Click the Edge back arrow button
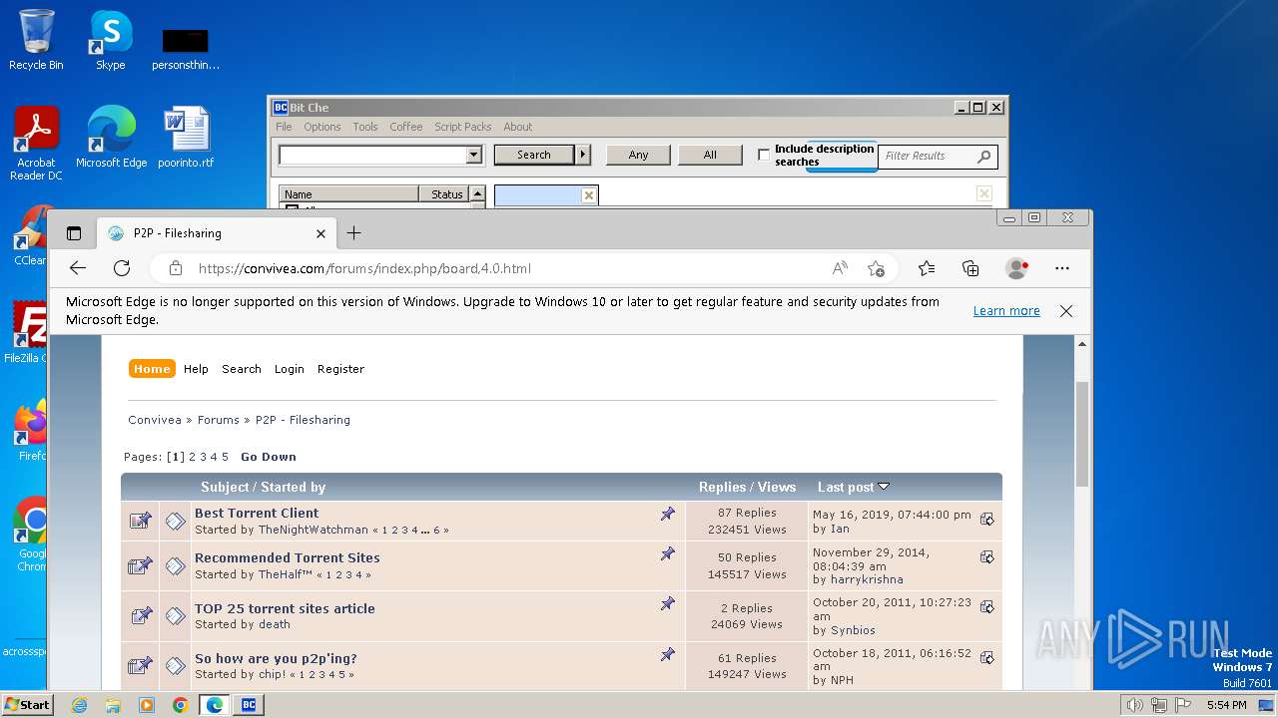Screen dimensions: 1278x718 tap(78, 268)
